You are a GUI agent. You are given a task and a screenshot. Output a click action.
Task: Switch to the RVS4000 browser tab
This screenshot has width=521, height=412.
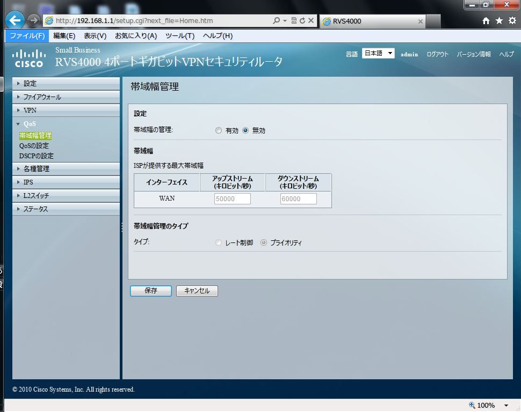[x=372, y=21]
